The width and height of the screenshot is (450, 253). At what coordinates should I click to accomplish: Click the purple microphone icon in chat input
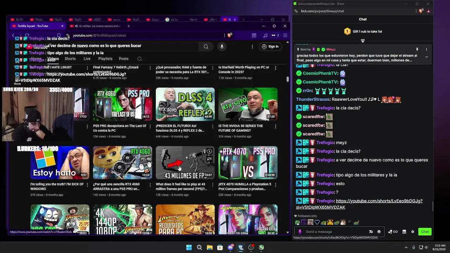pos(300,232)
